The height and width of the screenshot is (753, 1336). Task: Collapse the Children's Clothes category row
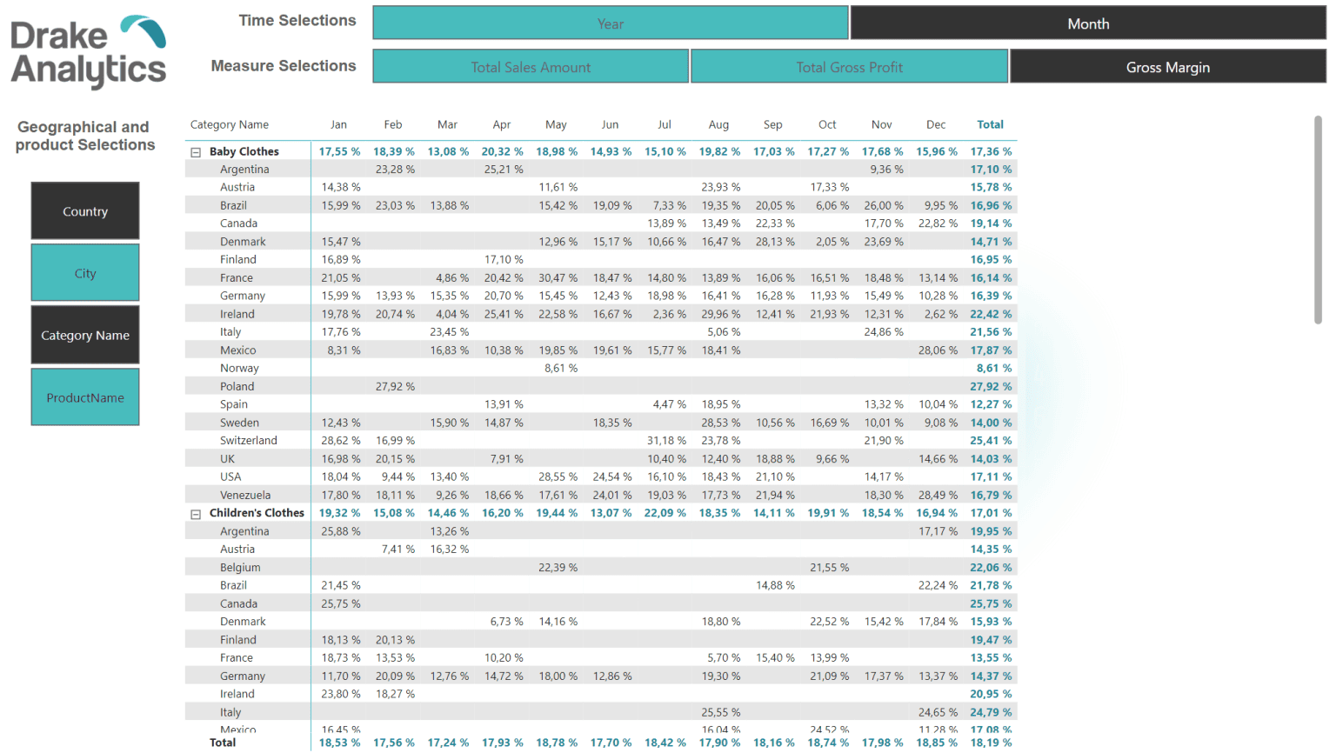[x=196, y=512]
